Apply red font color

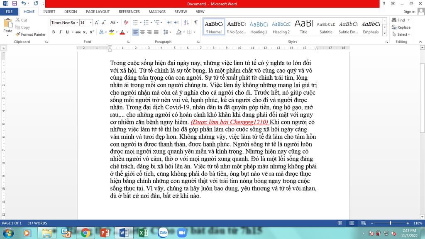[122, 32]
